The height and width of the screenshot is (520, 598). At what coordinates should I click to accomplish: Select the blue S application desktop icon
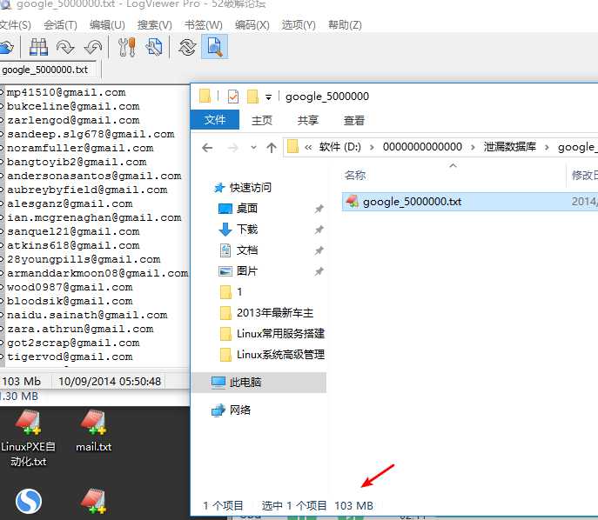point(29,501)
